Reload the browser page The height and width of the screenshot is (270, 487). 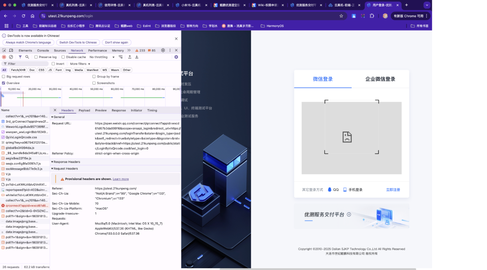coord(23,16)
